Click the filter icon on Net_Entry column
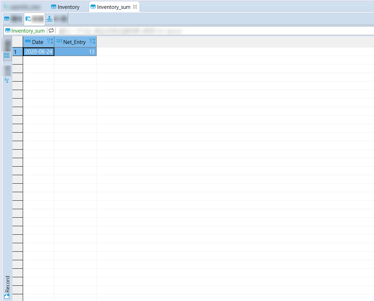 [x=92, y=41]
